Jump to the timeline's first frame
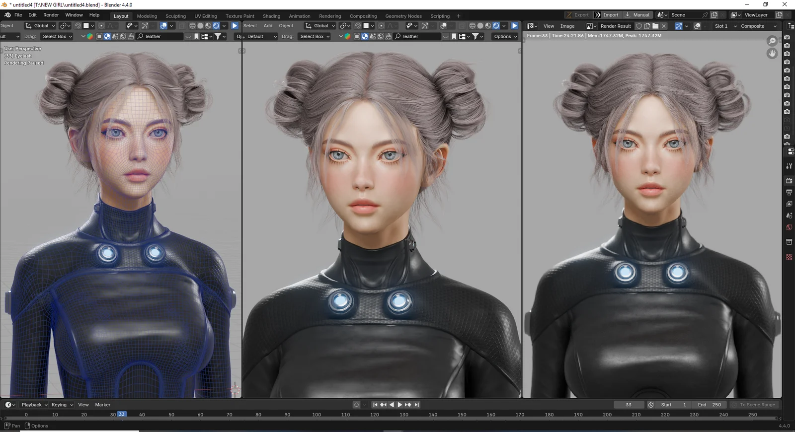795x432 pixels. pos(375,405)
